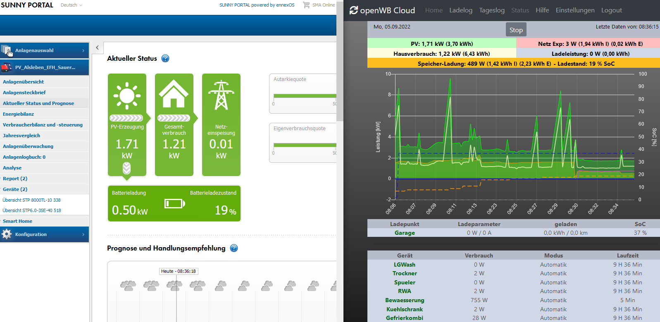The width and height of the screenshot is (660, 322).
Task: Click the Netzeinspeisung power pylon icon
Action: (221, 95)
